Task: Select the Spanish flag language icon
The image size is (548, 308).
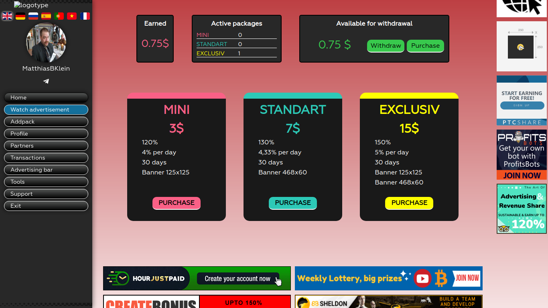Action: pyautogui.click(x=46, y=16)
